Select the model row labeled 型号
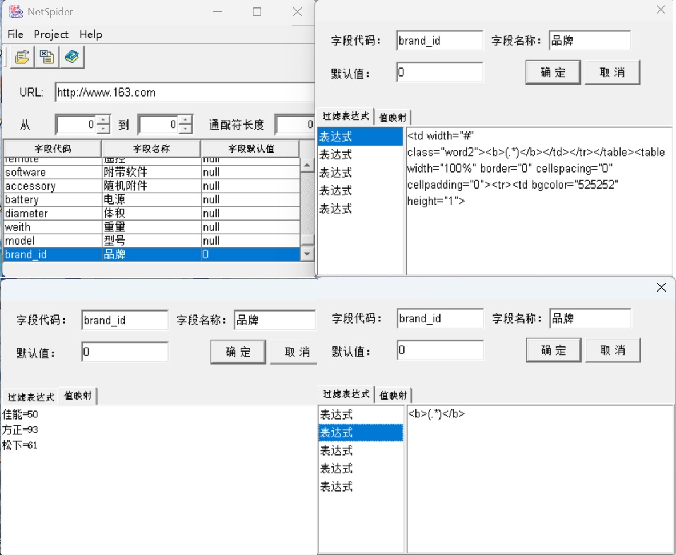 152,241
